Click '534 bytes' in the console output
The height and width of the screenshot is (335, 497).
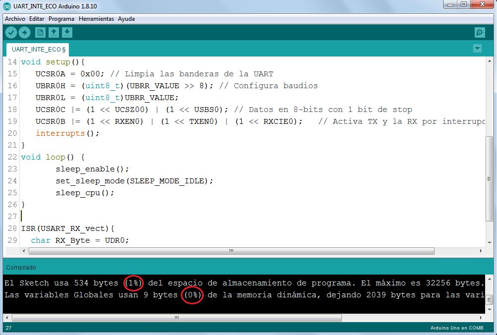click(96, 283)
